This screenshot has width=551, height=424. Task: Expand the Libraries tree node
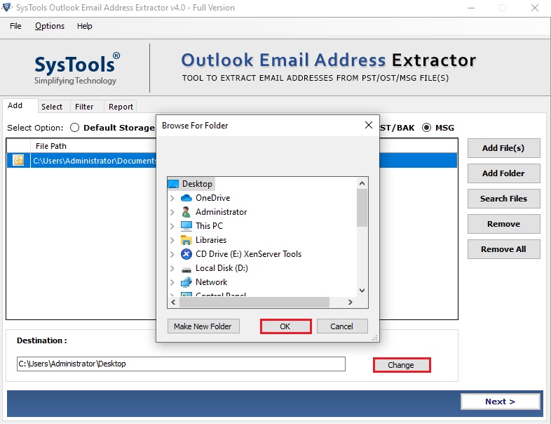[172, 240]
